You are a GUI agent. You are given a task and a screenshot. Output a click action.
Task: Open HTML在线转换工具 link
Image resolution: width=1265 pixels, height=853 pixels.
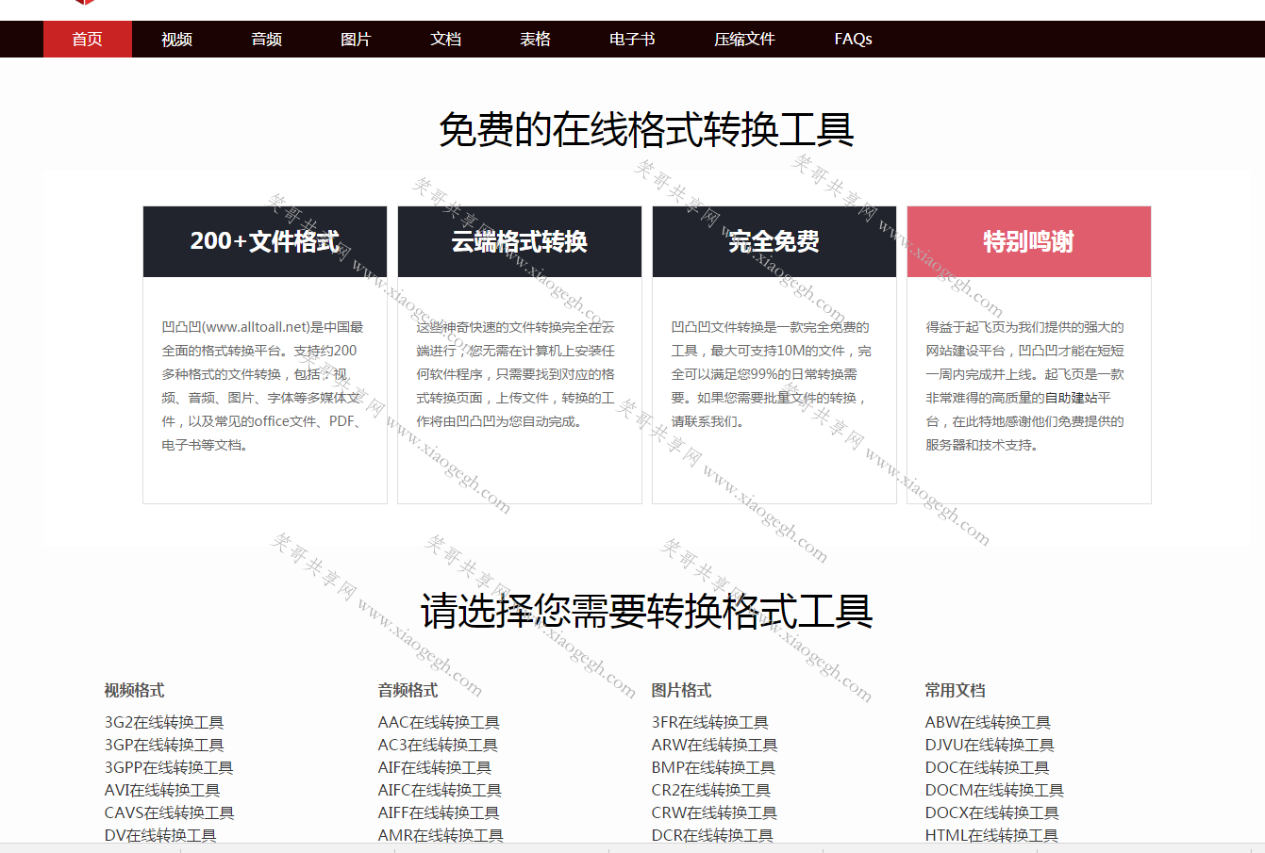(x=991, y=835)
